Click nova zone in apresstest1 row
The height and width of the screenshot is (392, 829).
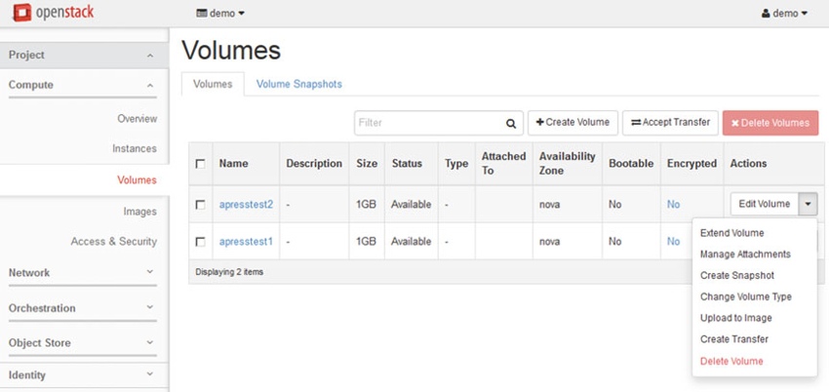pos(550,242)
